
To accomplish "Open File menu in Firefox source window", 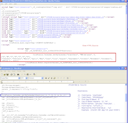I will (x=2, y=4).
